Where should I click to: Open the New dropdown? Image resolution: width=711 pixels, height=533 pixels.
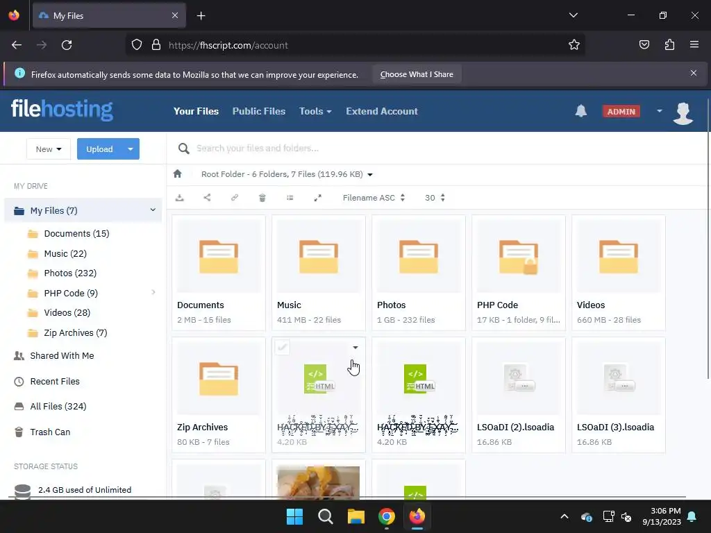tap(49, 149)
